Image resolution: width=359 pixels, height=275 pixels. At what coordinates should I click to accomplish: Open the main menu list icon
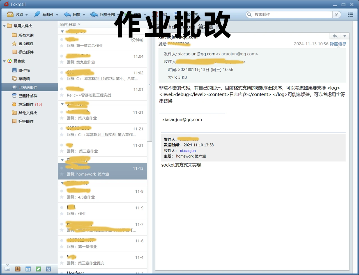(350, 15)
